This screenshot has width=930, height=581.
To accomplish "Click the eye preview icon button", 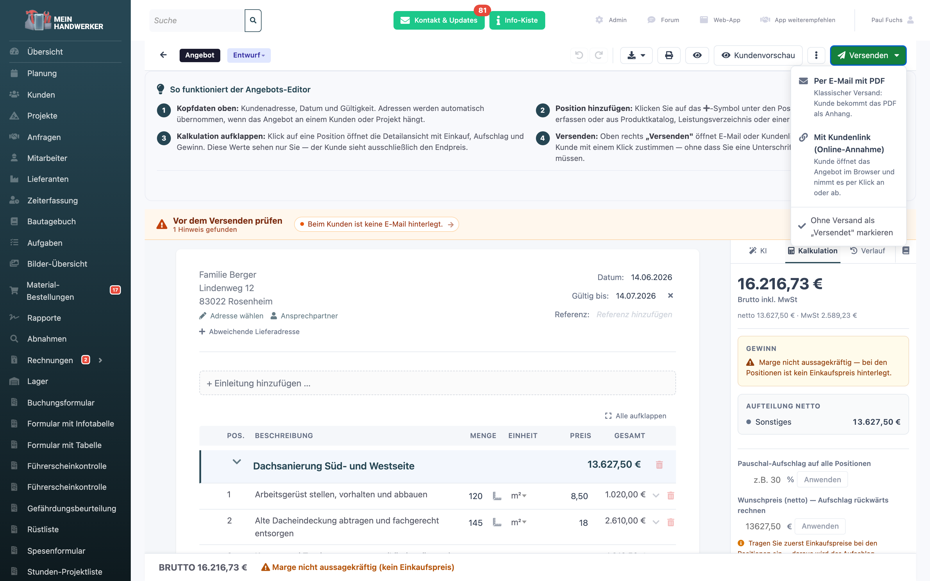I will click(697, 55).
